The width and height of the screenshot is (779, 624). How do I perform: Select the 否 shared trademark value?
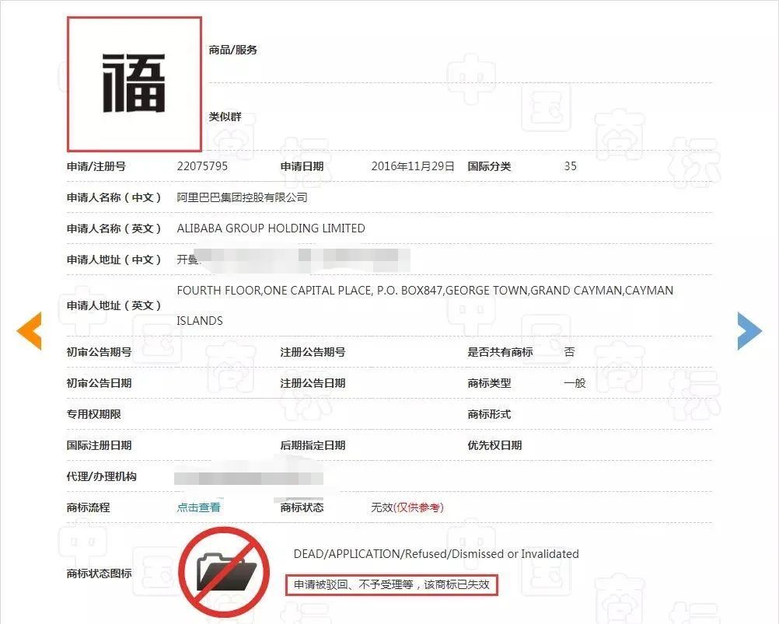tap(569, 353)
